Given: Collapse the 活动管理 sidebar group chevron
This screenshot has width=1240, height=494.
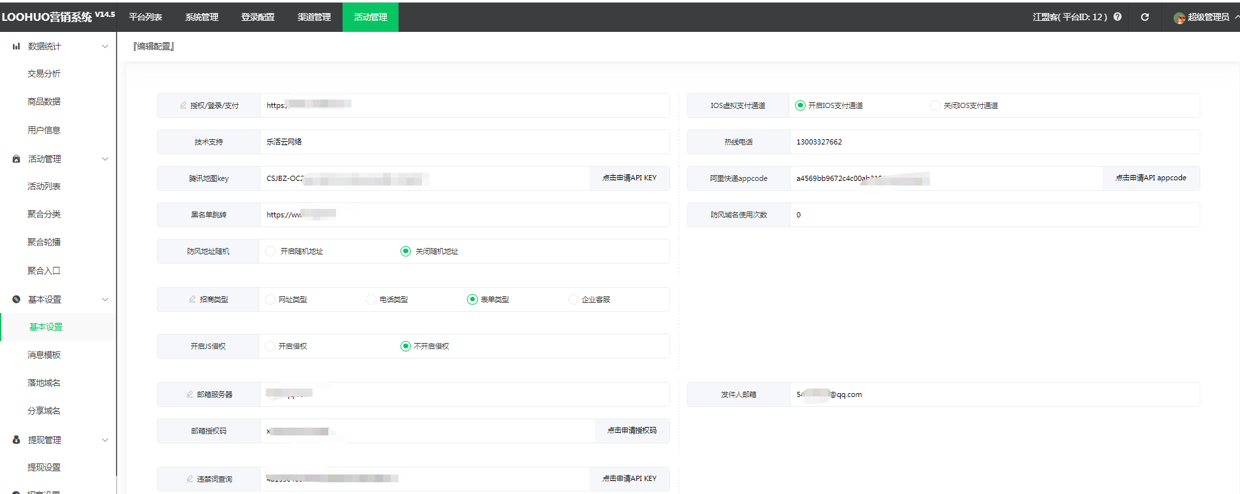Looking at the screenshot, I should point(105,159).
